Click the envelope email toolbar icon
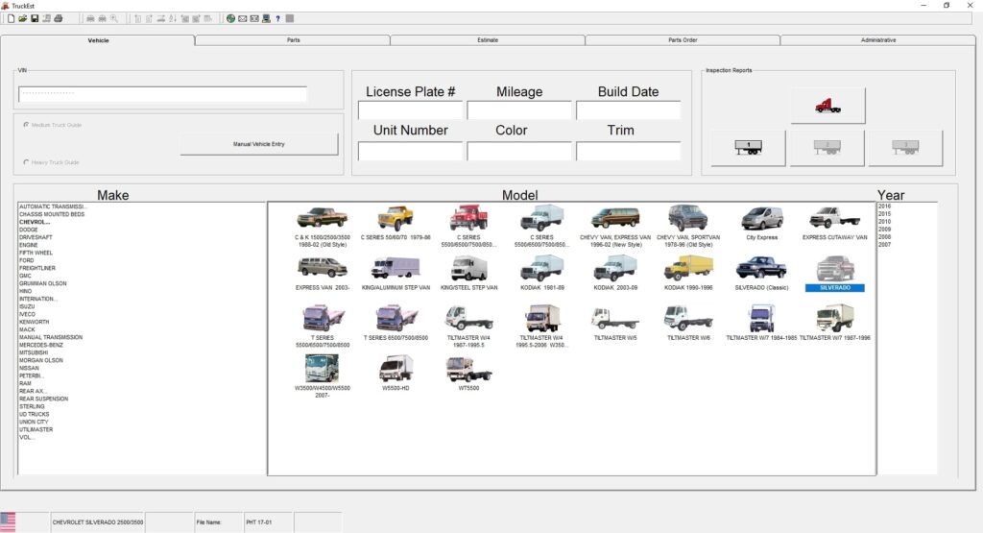The width and height of the screenshot is (983, 533). click(243, 19)
